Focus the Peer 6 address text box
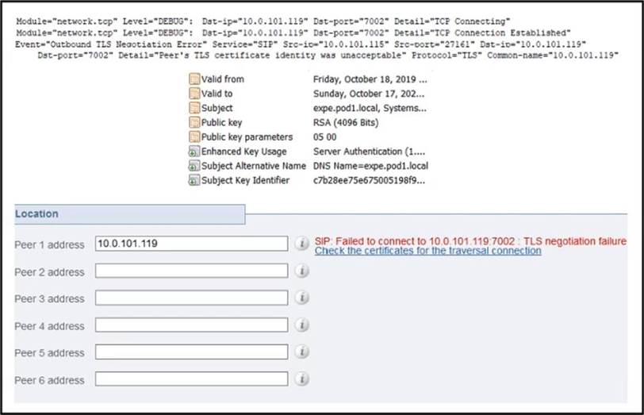 point(191,379)
